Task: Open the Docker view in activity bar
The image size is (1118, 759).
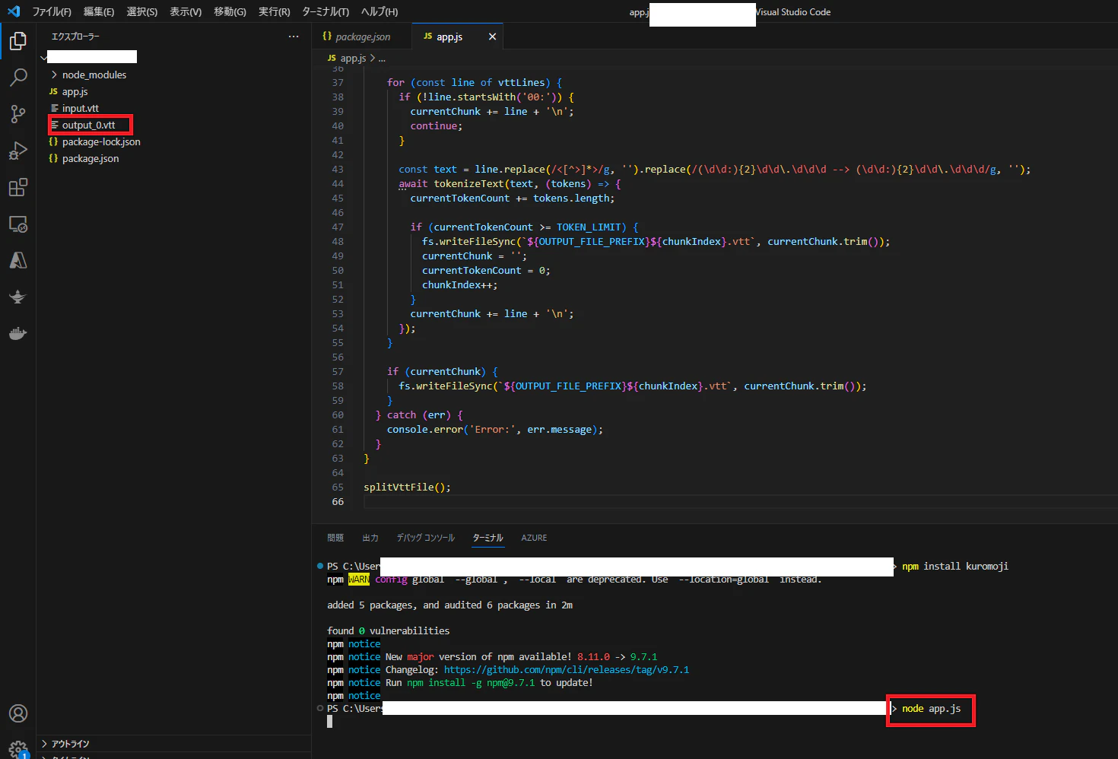Action: pos(17,333)
